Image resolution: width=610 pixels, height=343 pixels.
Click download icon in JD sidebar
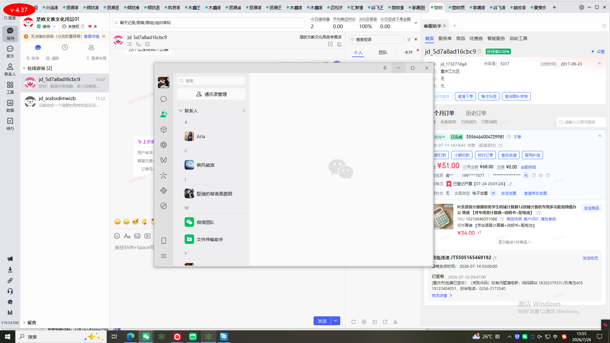pyautogui.click(x=10, y=270)
